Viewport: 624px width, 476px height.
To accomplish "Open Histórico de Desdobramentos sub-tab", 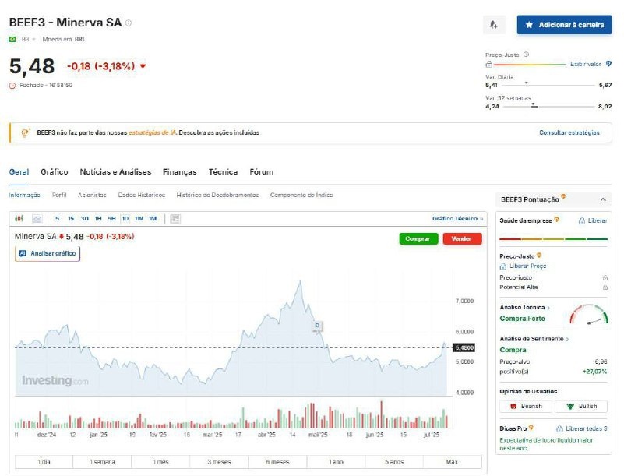I will [217, 195].
